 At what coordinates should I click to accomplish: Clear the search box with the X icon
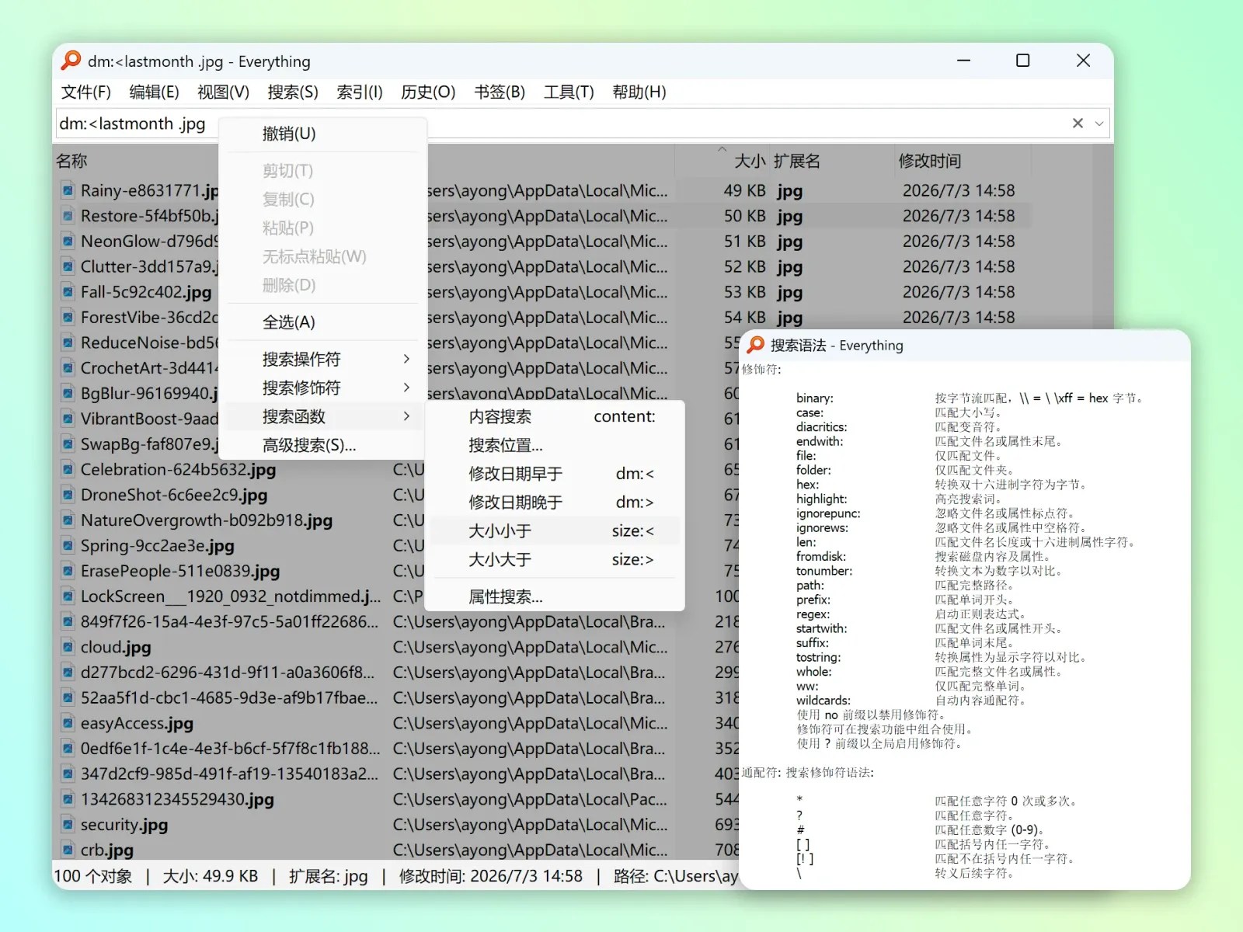click(1078, 123)
